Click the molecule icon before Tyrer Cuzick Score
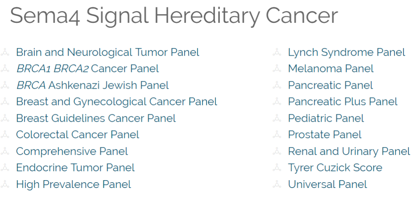Screen dimensions: 419x201 coord(277,167)
